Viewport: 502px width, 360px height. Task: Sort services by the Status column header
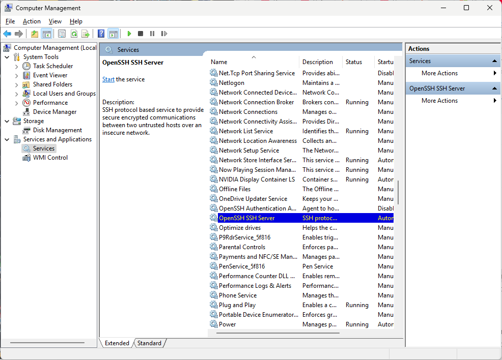click(x=353, y=62)
